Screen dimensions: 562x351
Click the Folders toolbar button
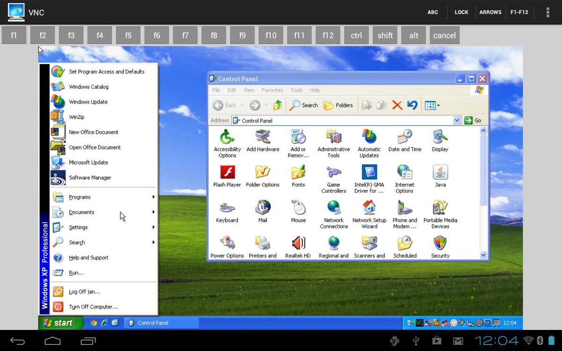coord(339,105)
